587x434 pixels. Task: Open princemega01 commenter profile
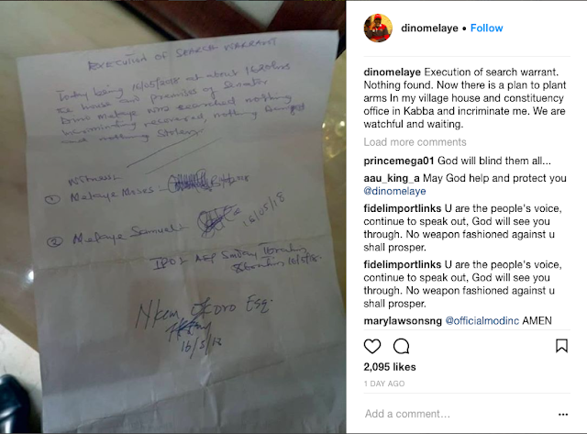pyautogui.click(x=399, y=161)
